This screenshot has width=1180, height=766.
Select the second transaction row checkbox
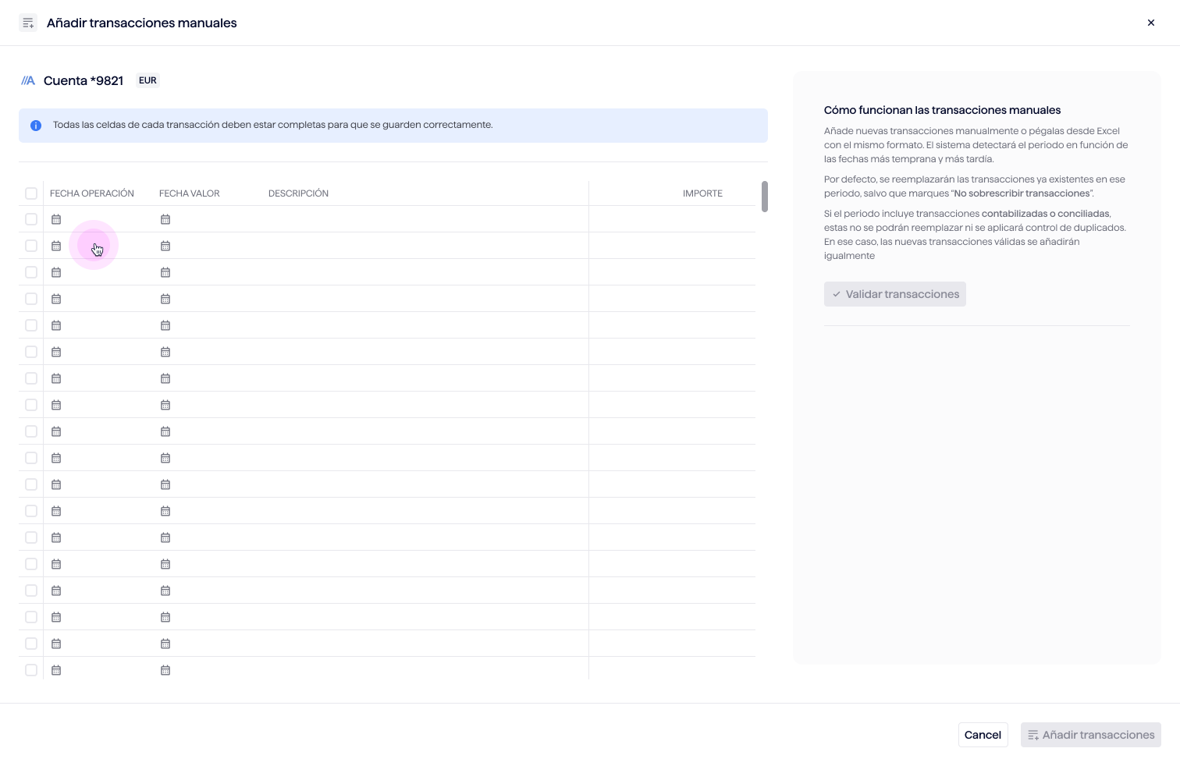point(31,246)
